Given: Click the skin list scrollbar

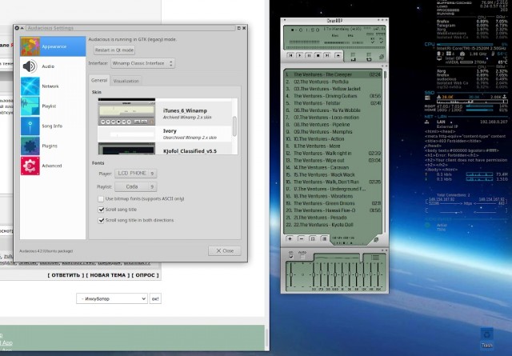Looking at the screenshot, I should pos(234,126).
